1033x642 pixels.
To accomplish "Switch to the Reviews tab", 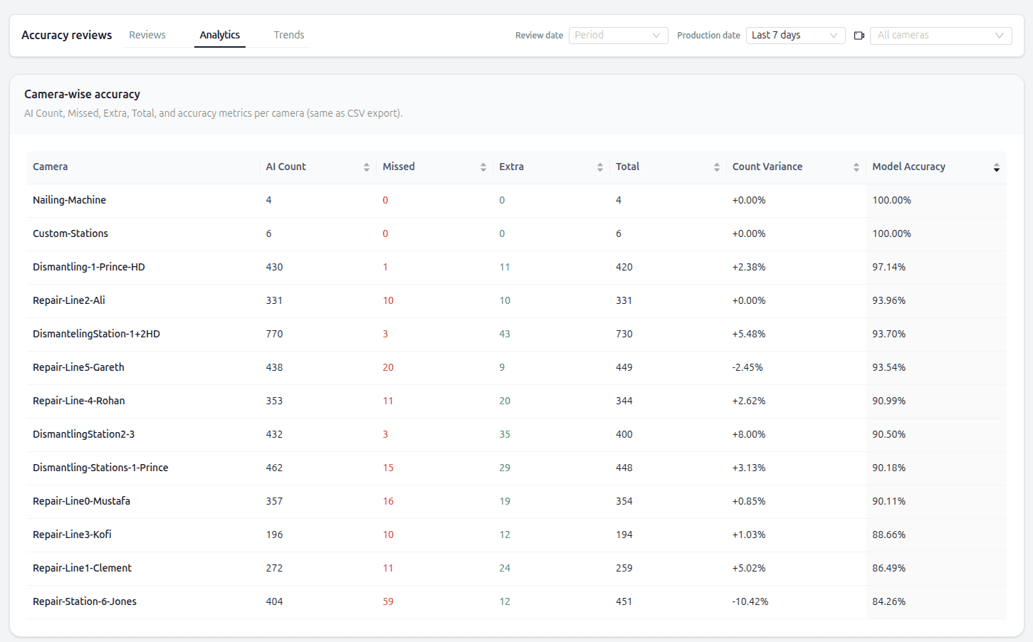I will (147, 34).
